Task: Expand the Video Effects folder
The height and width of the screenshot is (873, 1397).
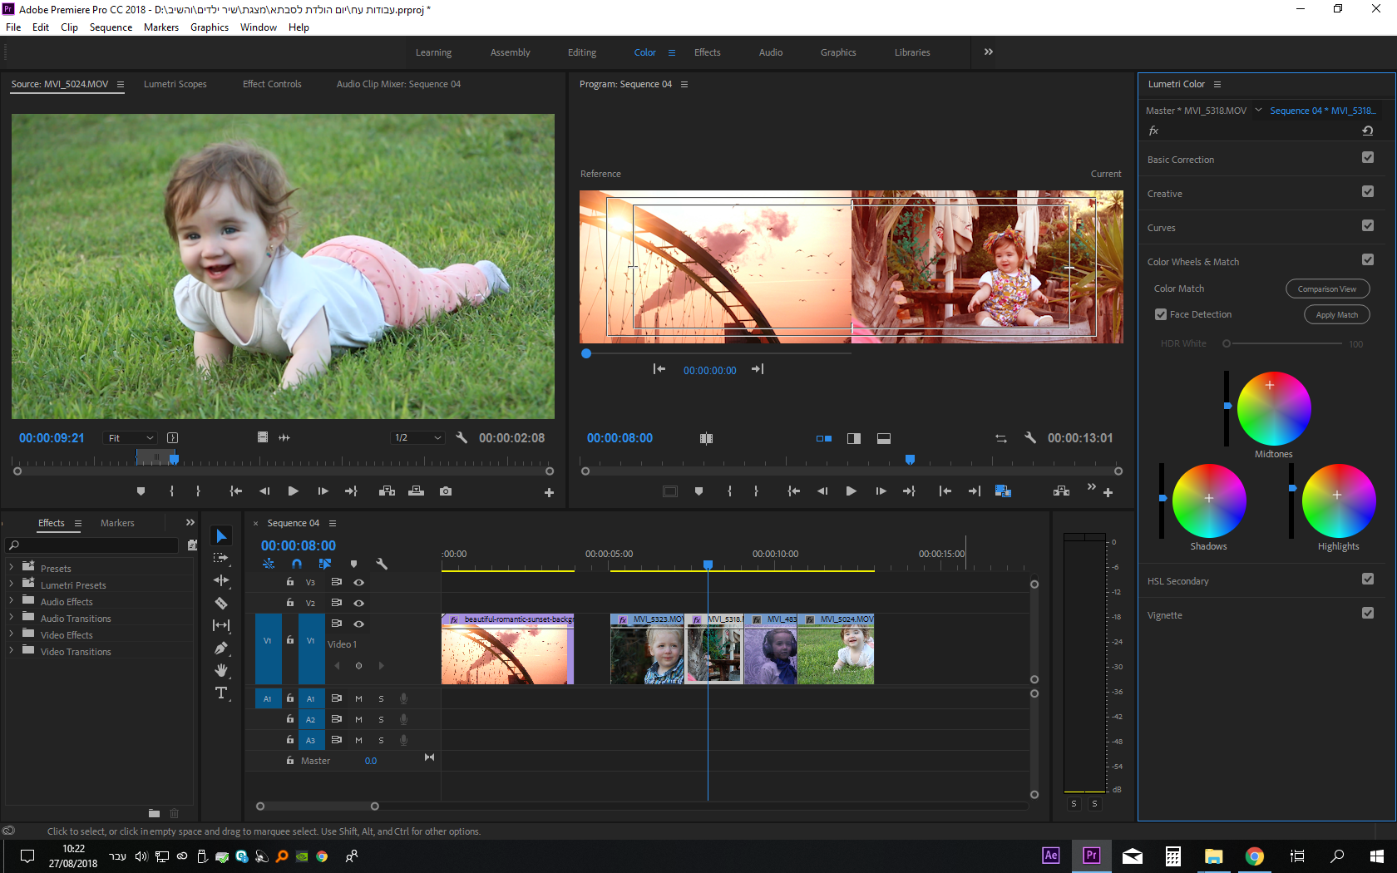Action: coord(12,634)
